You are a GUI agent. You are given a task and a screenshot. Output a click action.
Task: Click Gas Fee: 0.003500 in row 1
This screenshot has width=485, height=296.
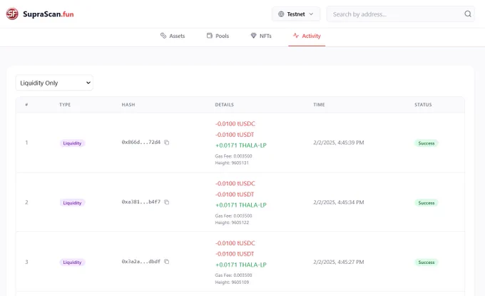(233, 156)
